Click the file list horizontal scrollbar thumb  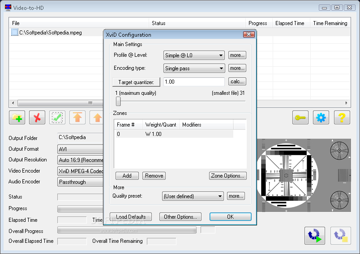[x=61, y=103]
